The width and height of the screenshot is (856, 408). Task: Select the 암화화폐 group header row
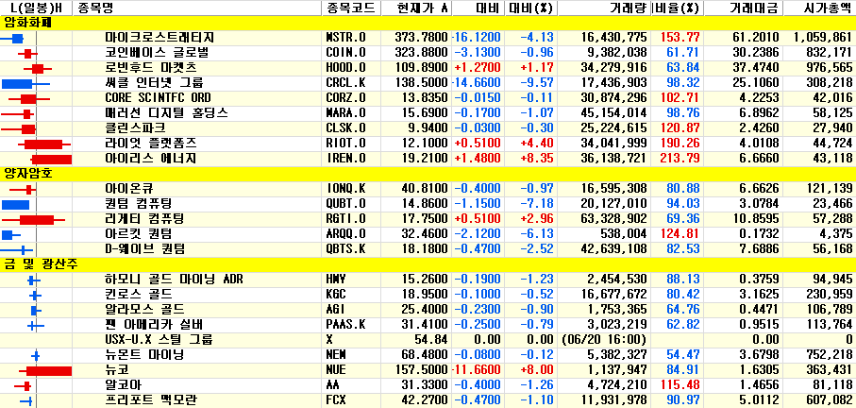pos(428,23)
